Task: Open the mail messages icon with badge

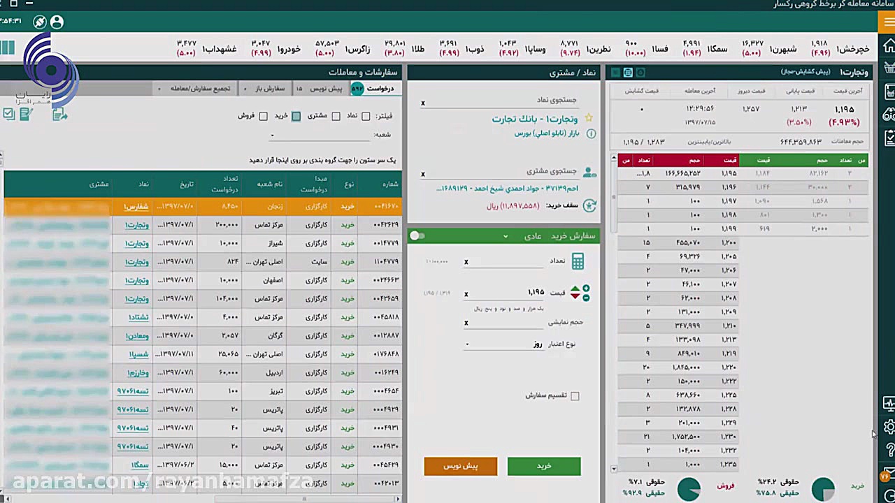Action: (887, 475)
